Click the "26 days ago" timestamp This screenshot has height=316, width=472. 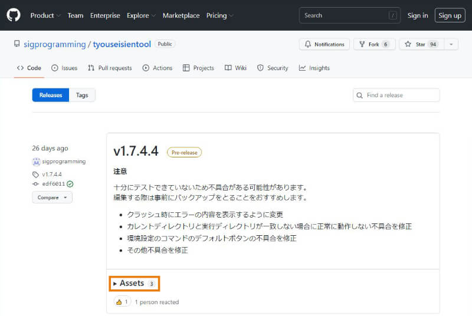click(x=50, y=148)
